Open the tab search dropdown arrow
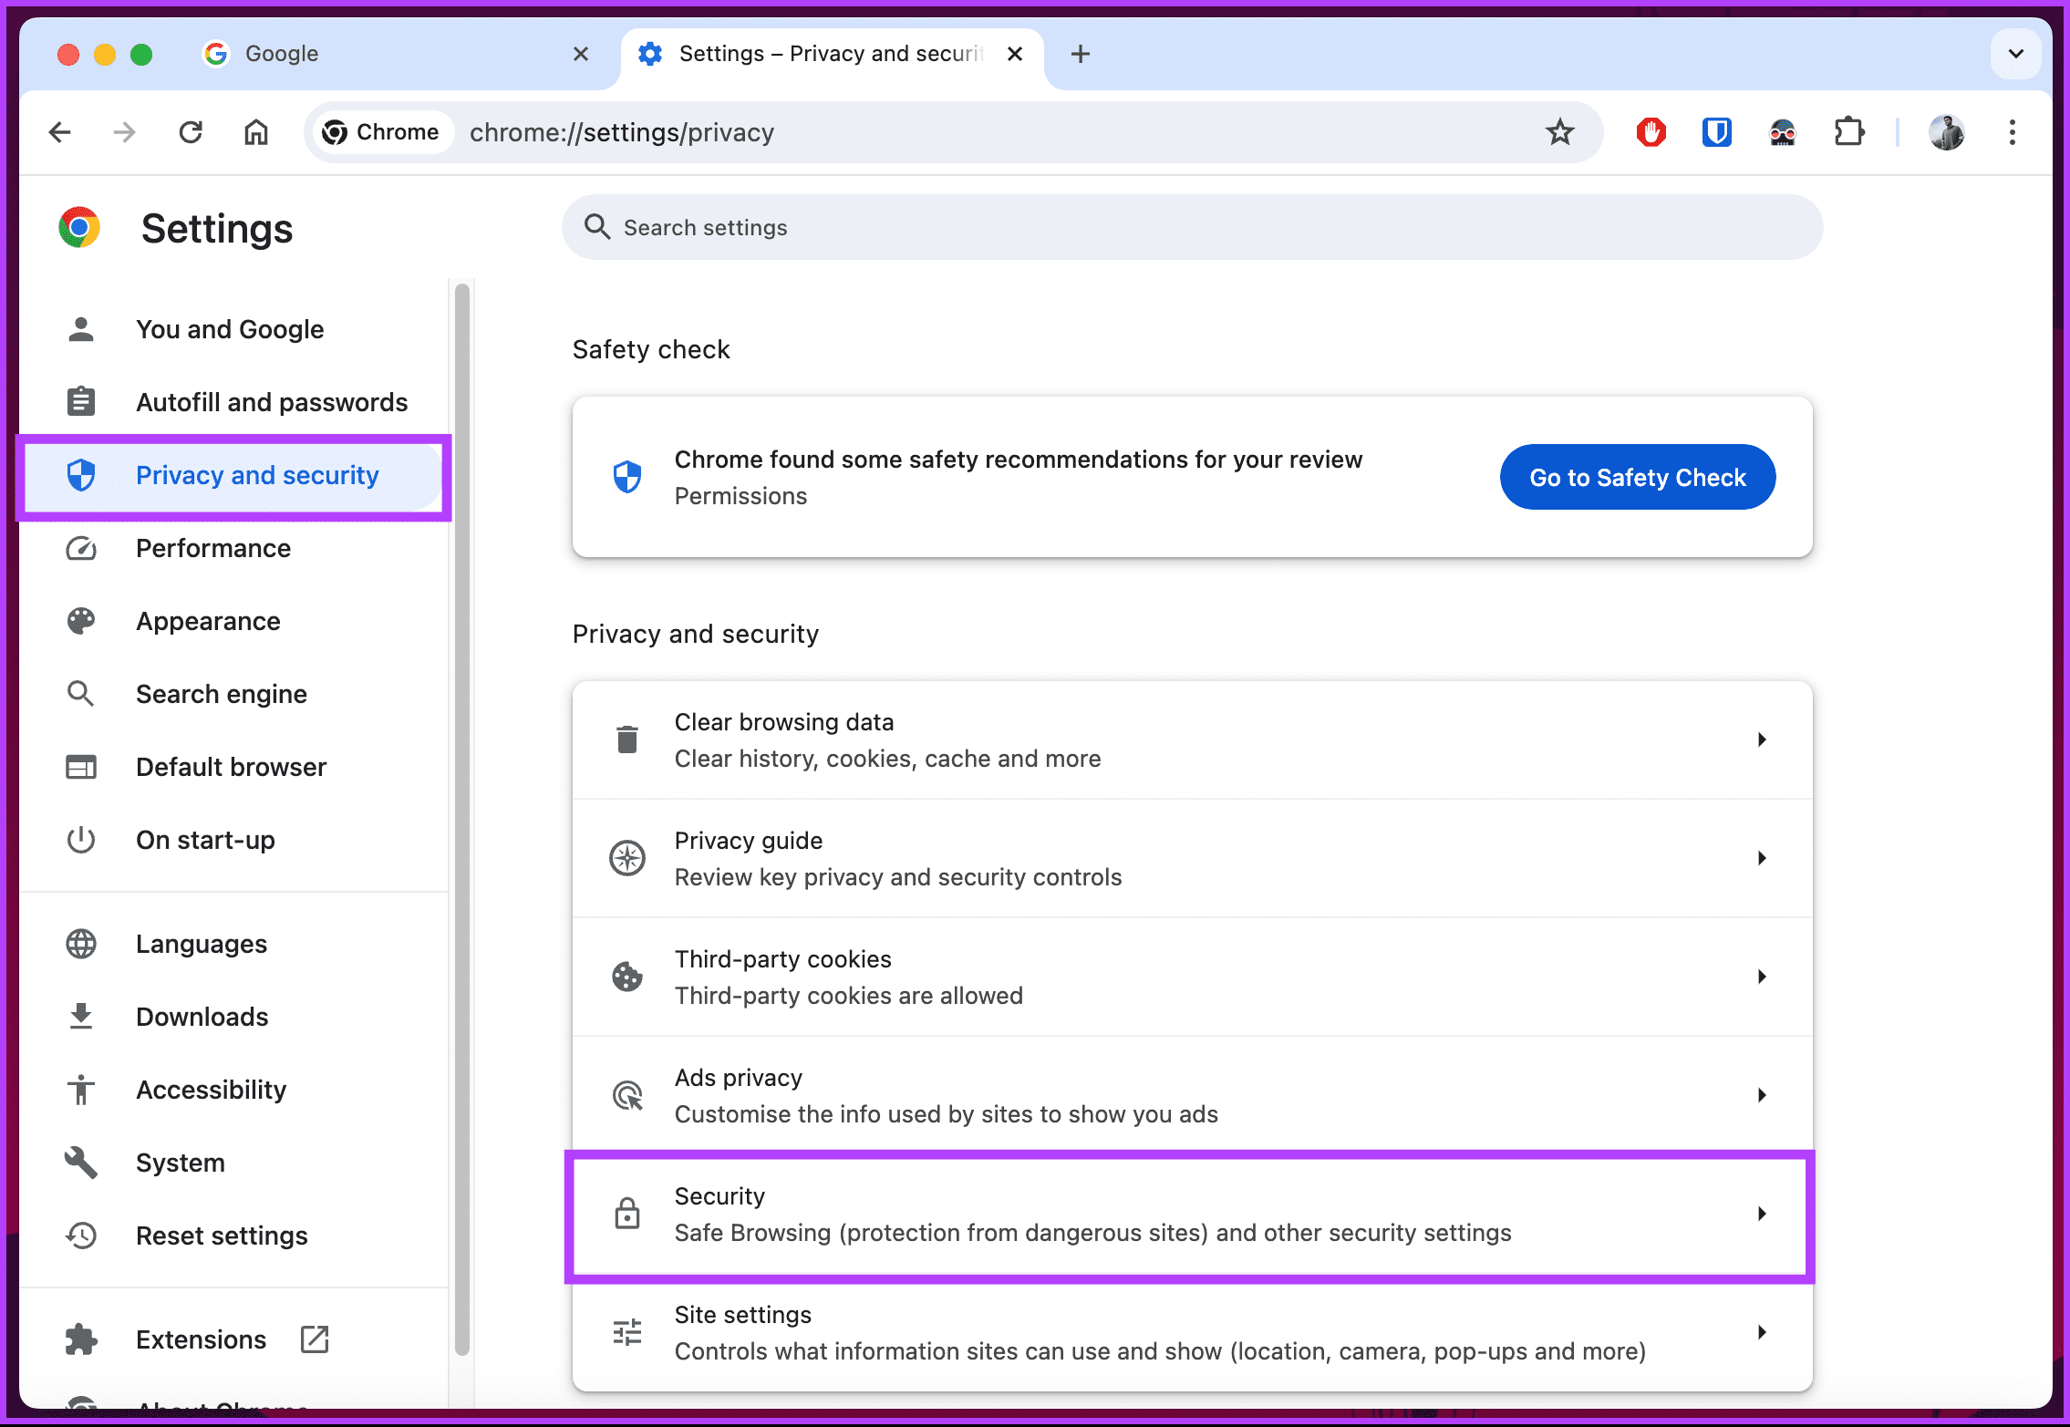 click(x=2016, y=54)
